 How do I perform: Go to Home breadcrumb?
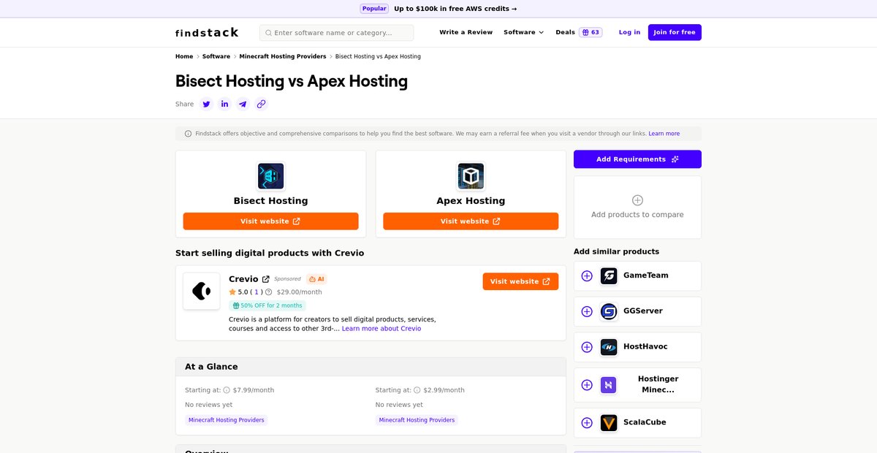click(x=184, y=56)
